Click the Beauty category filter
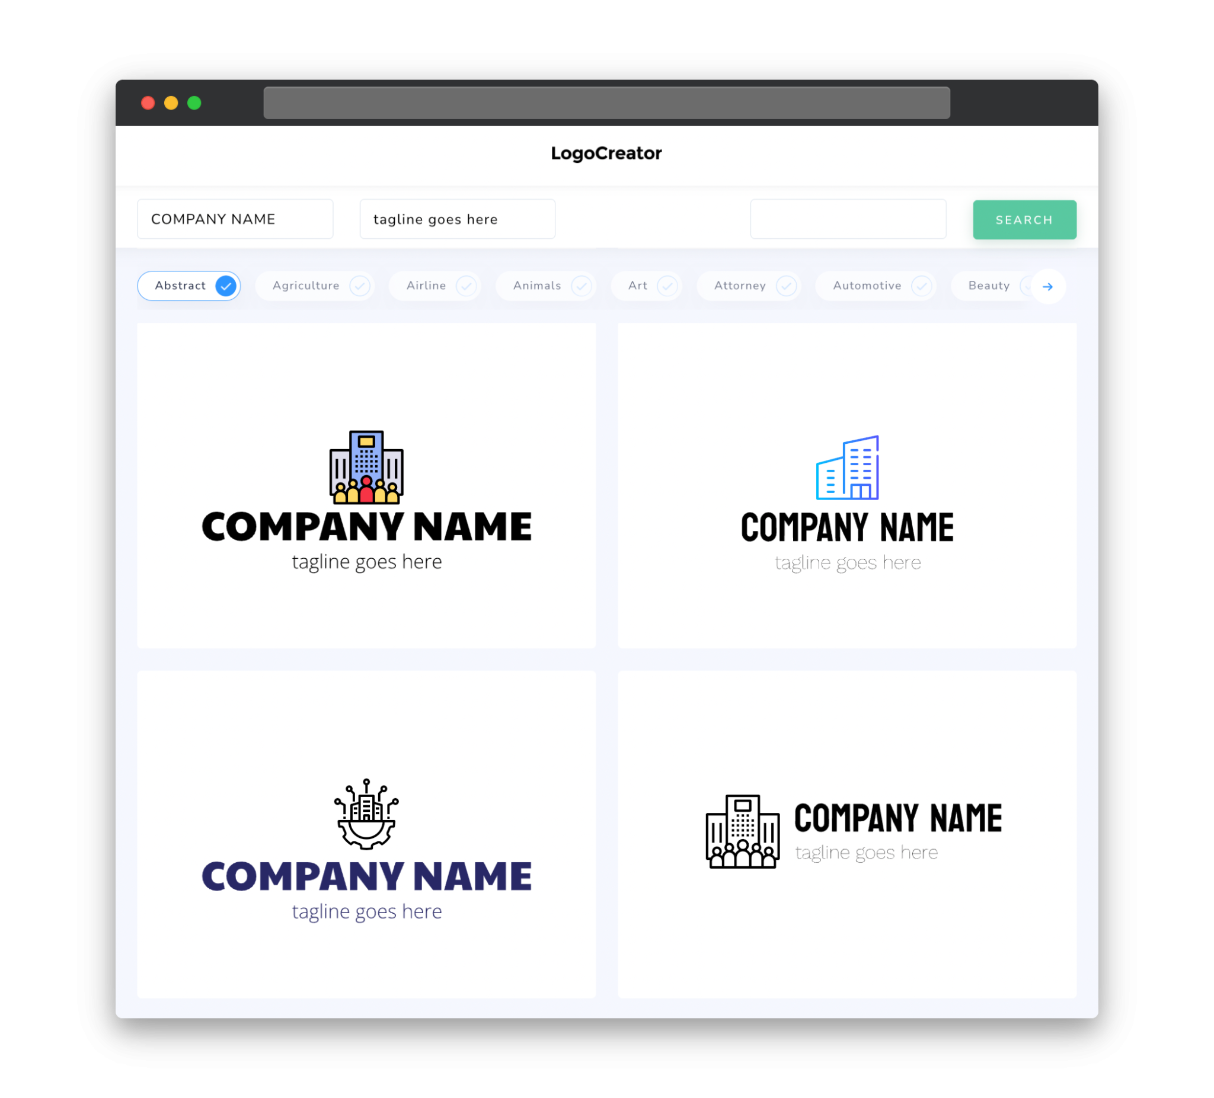Viewport: 1214px width, 1098px height. coord(989,286)
